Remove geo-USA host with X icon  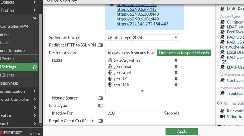pyautogui.click(x=176, y=85)
